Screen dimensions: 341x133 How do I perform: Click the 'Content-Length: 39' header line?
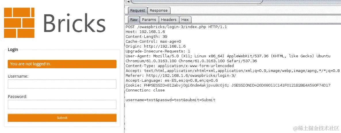tap(146, 36)
